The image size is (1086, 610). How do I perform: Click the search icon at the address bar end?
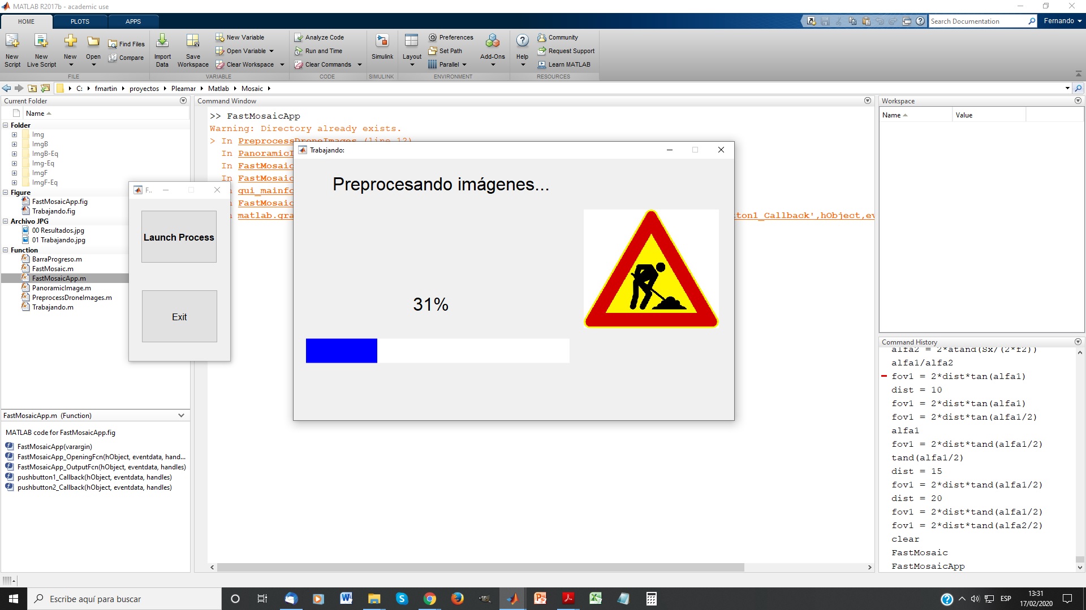click(1078, 88)
